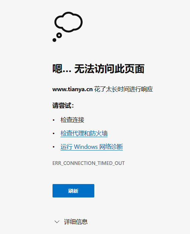Viewport: 190px width, 234px height.
Task: Click the 无法访问此页面 heading
Action: 109,69
